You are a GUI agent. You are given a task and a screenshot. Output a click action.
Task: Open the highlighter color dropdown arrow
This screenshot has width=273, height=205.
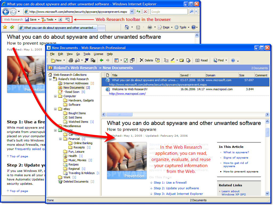177,60
